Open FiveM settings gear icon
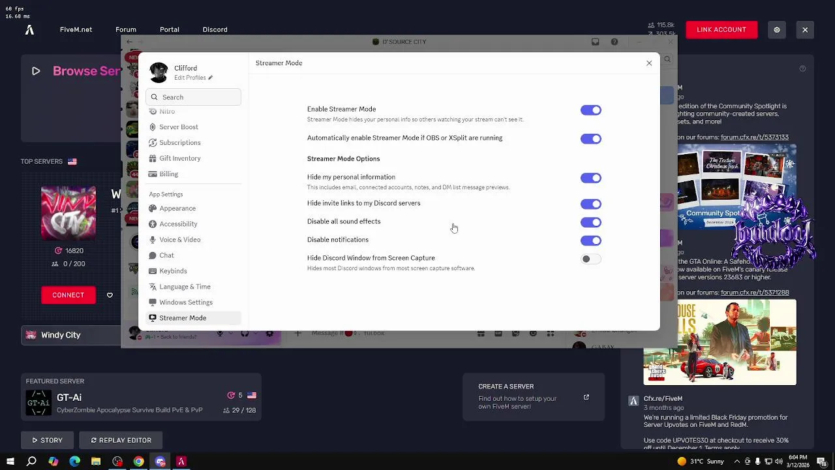 [x=777, y=30]
